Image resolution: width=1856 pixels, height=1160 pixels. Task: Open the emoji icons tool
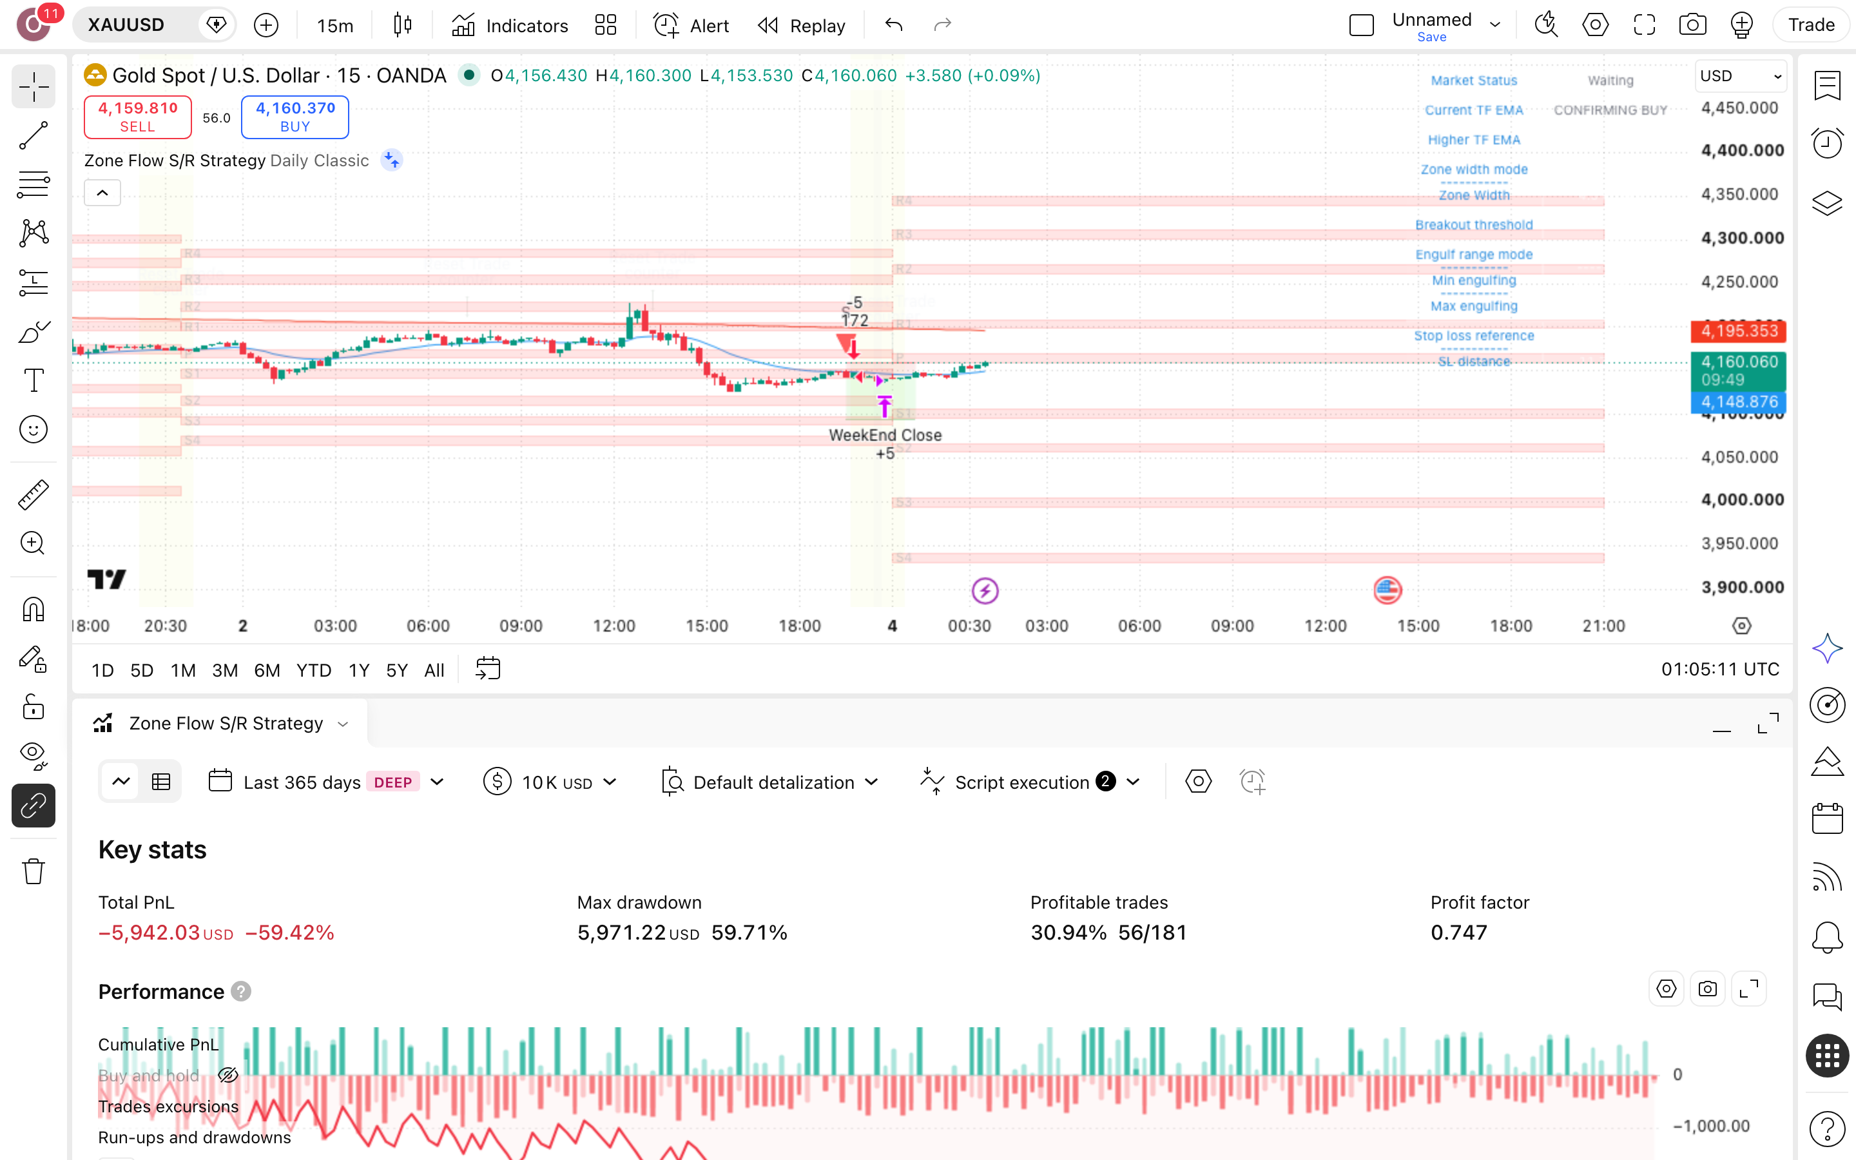[x=33, y=430]
